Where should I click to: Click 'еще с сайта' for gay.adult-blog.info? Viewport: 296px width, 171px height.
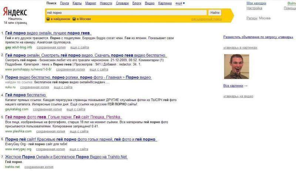pyautogui.click(x=80, y=47)
